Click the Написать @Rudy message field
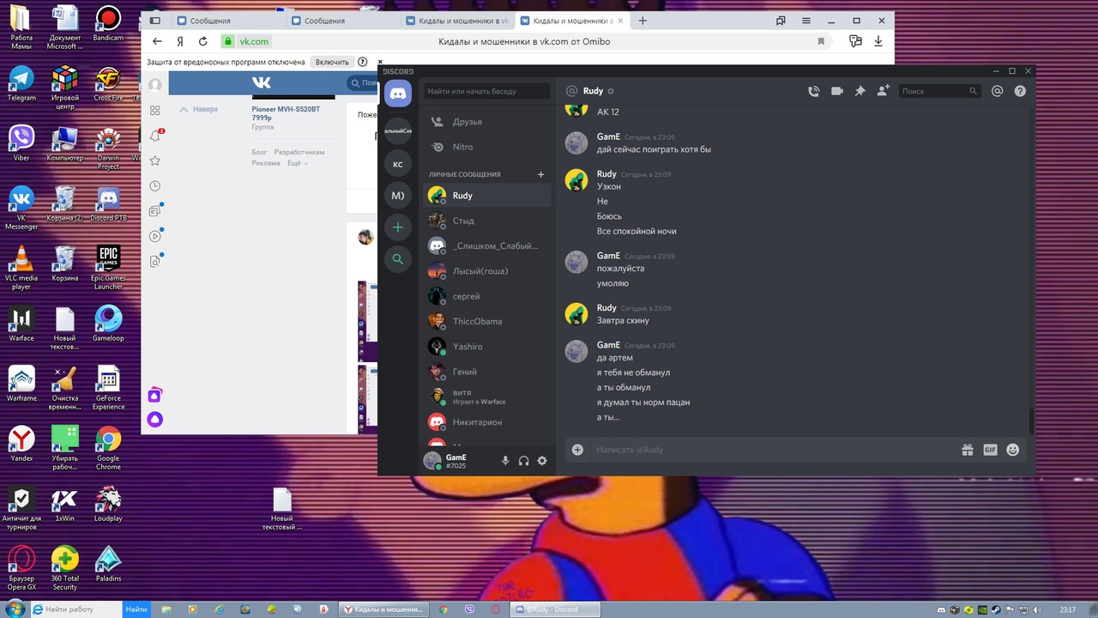 (772, 450)
